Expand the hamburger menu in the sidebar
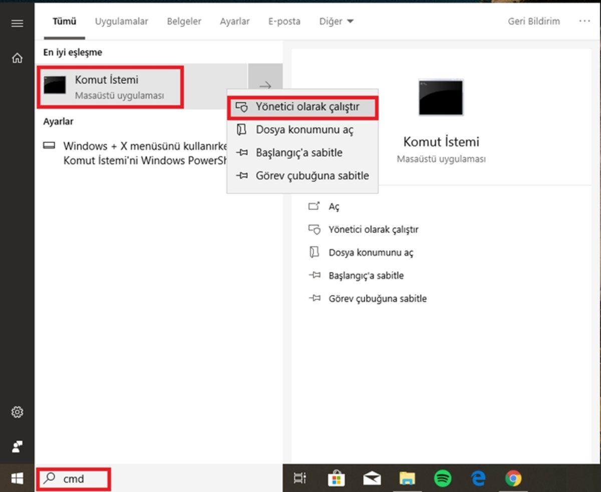601x492 pixels. point(17,23)
